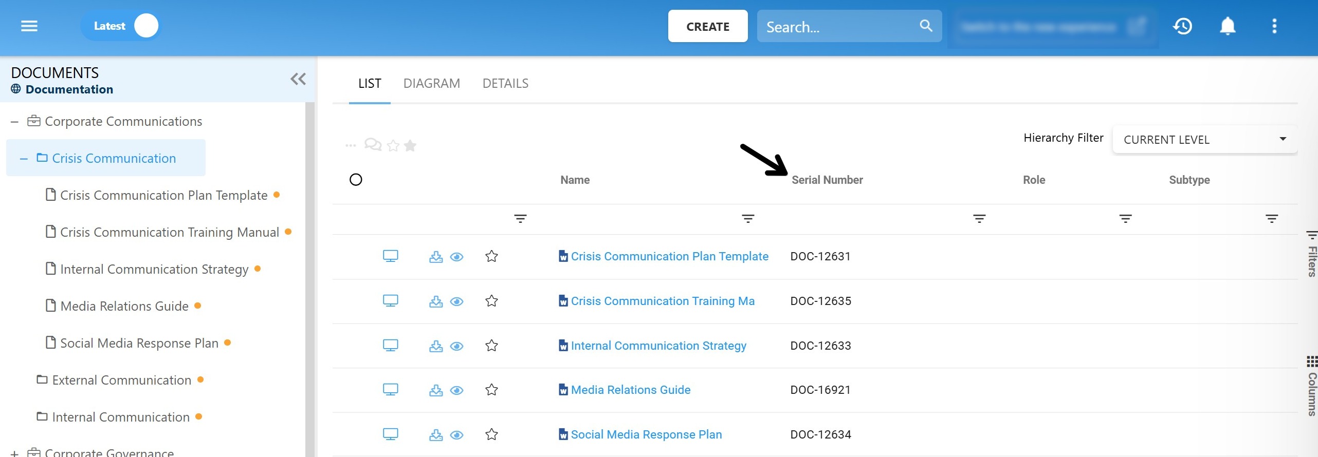
Task: Collapse the Documents side panel
Action: (298, 79)
